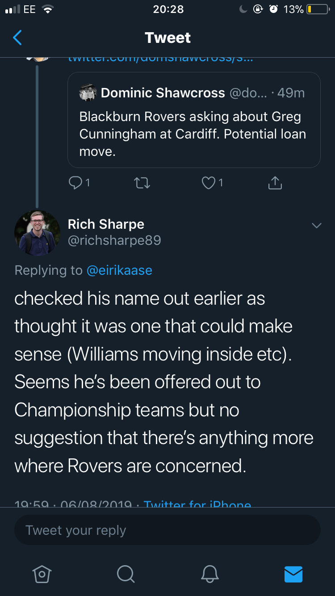335x596 pixels.
Task: Tap the @richsharpe89 handle
Action: 114,240
